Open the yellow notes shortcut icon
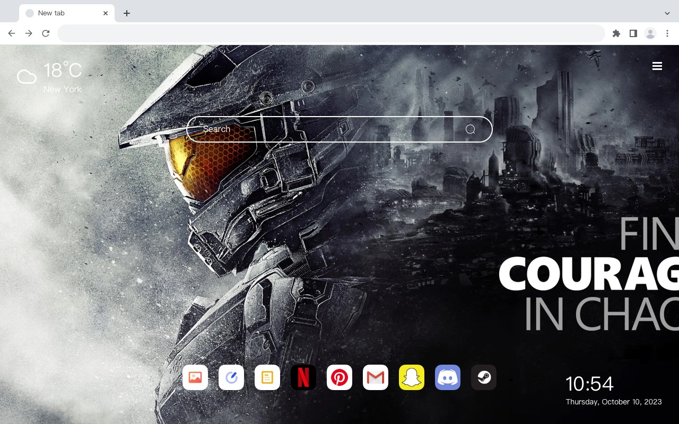Image resolution: width=679 pixels, height=424 pixels. click(267, 377)
